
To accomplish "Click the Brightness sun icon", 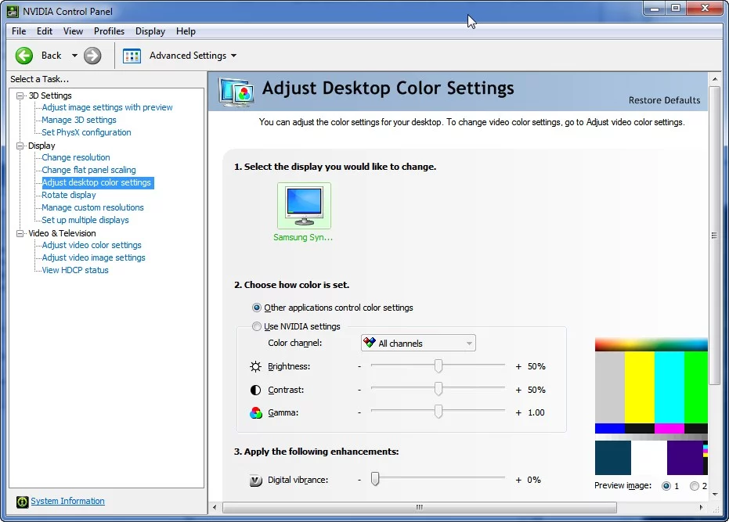I will pos(256,367).
